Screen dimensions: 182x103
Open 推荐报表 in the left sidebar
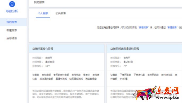(x=12, y=38)
